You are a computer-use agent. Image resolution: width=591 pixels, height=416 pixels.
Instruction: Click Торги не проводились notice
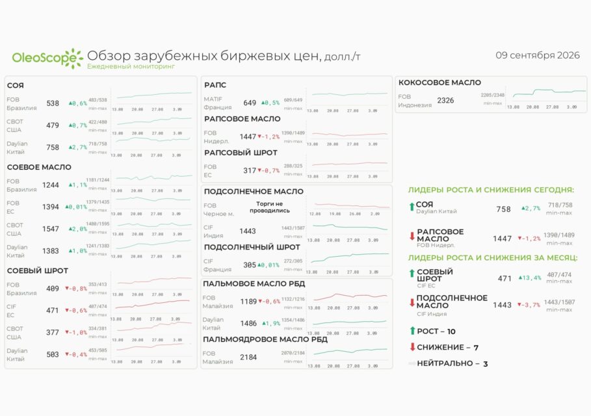269,207
